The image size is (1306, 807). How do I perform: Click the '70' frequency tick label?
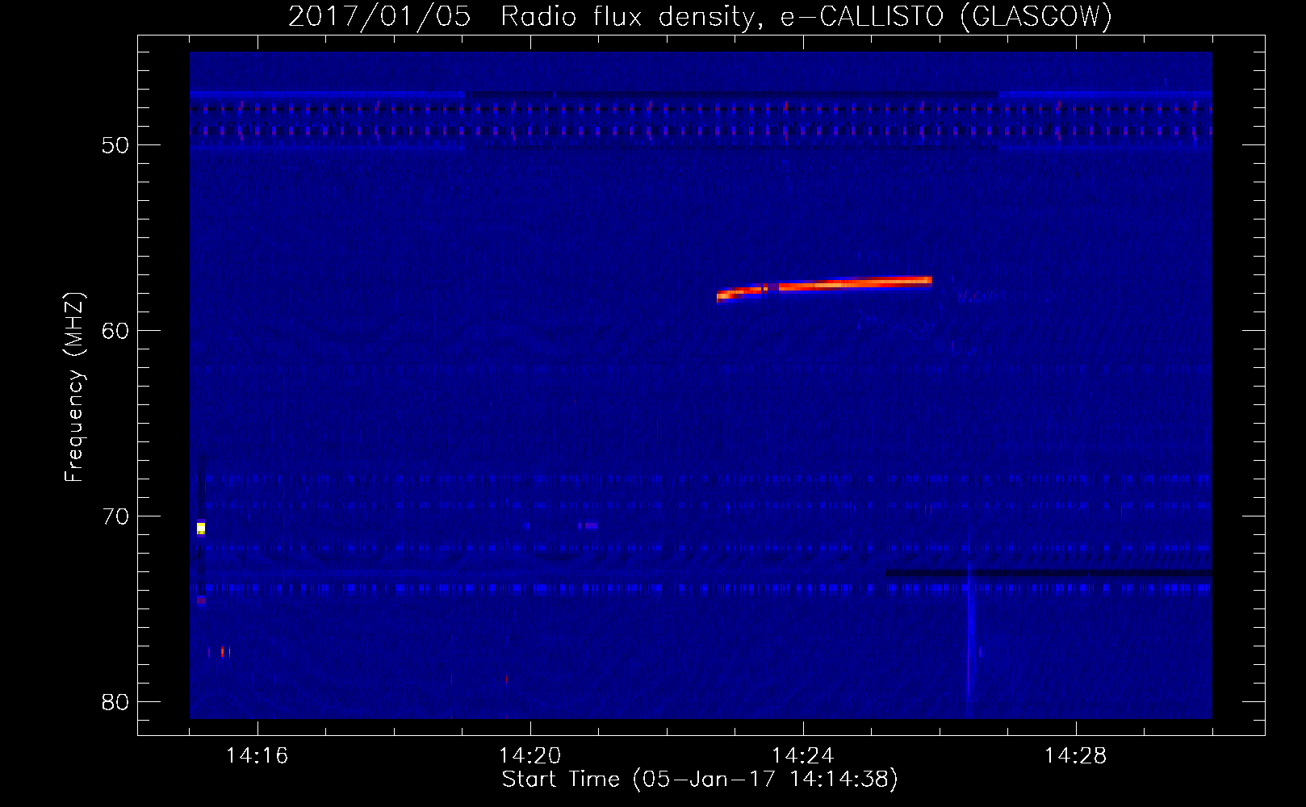[x=115, y=516]
